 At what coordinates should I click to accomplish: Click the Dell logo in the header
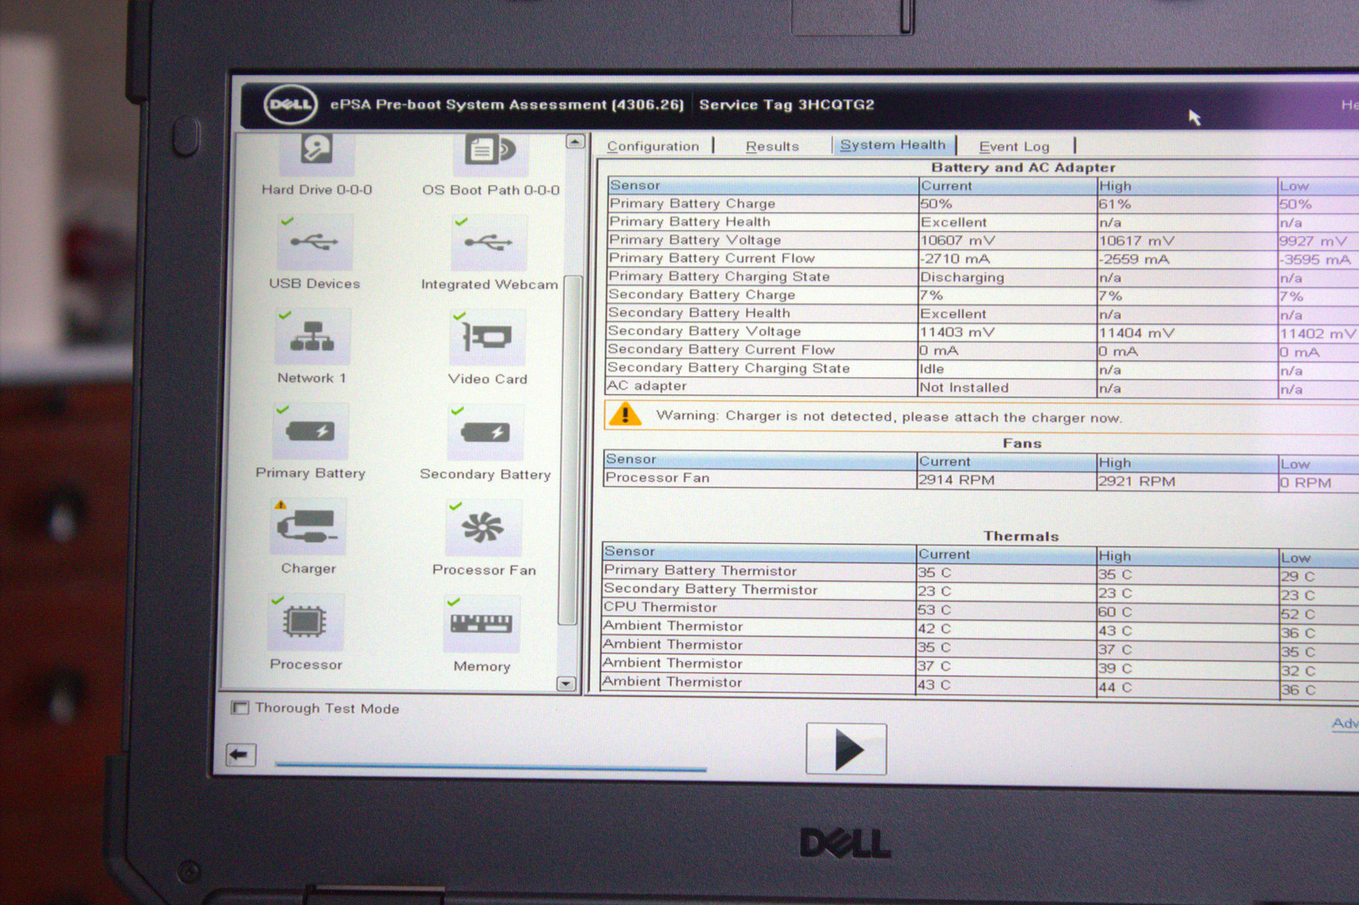(290, 105)
